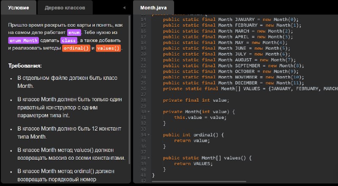Place cursor on MAY constant line
Screen dimensions: 338x186
click(225, 43)
